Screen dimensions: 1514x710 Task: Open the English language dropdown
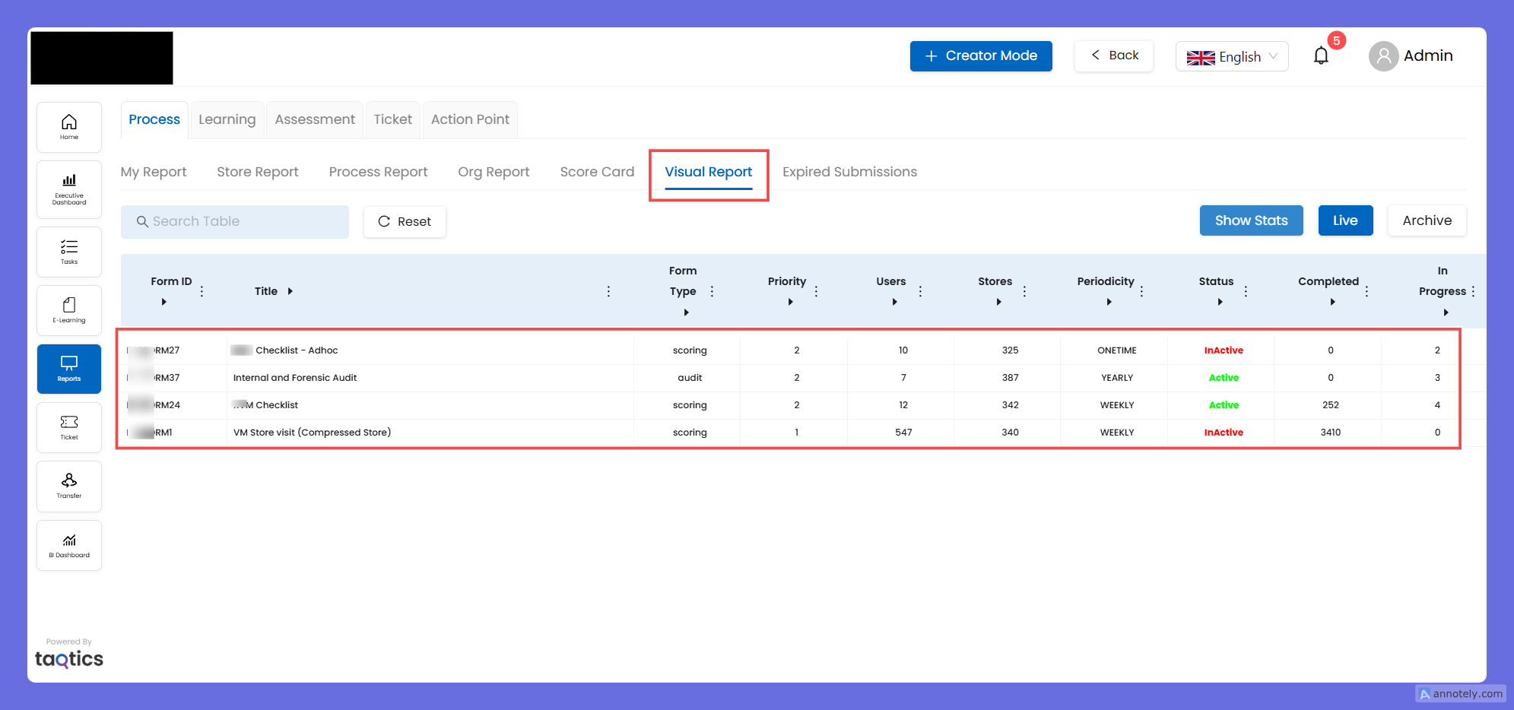tap(1231, 57)
